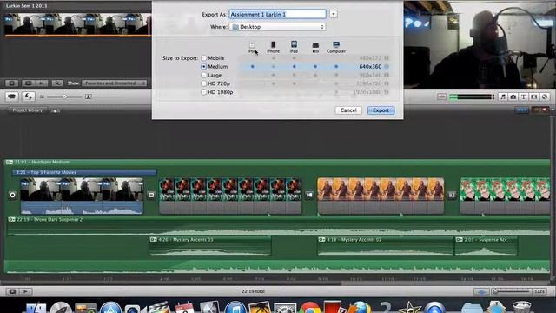Image resolution: width=556 pixels, height=313 pixels.
Task: Click transition icon before orange poster clip
Action: (309, 195)
